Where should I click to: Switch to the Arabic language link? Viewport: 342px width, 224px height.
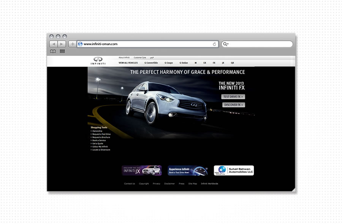[152, 58]
